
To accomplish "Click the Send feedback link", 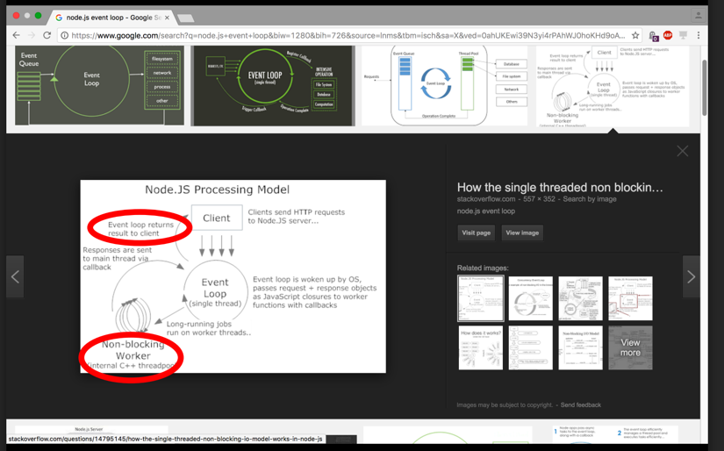I will [581, 404].
